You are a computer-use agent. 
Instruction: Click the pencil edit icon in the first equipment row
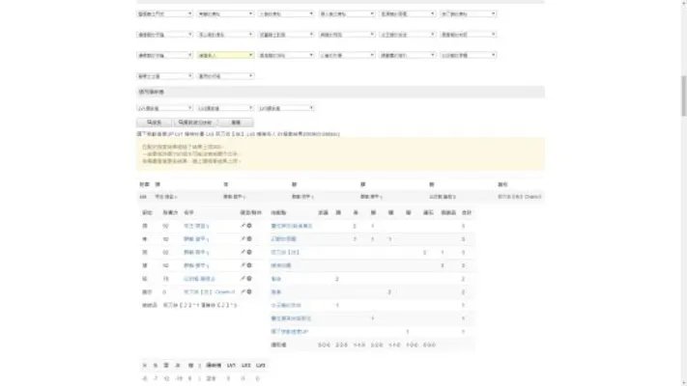point(243,226)
